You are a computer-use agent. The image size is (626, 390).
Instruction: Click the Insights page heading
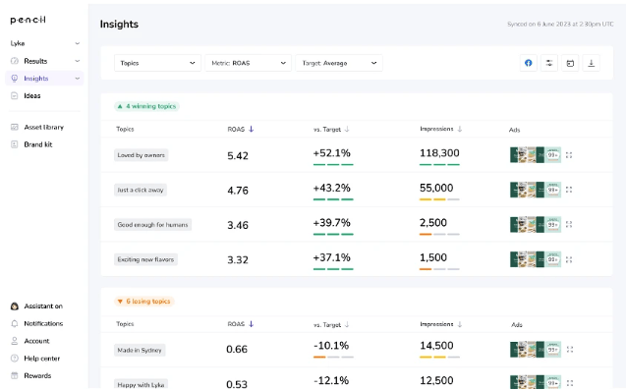pyautogui.click(x=119, y=25)
